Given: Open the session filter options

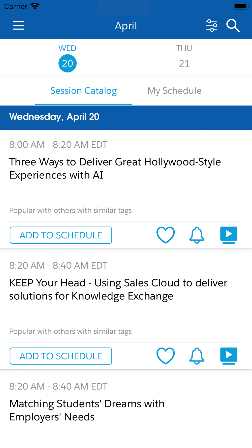Looking at the screenshot, I should [211, 26].
